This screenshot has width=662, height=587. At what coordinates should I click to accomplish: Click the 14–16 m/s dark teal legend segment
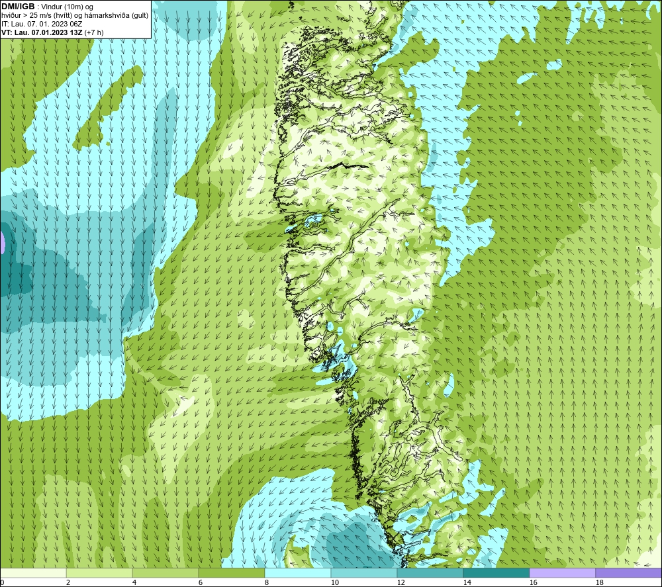point(496,572)
